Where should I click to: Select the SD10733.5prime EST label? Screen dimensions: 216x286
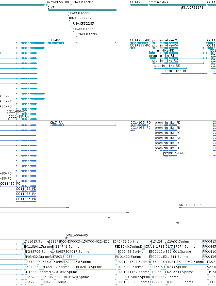tap(174, 267)
